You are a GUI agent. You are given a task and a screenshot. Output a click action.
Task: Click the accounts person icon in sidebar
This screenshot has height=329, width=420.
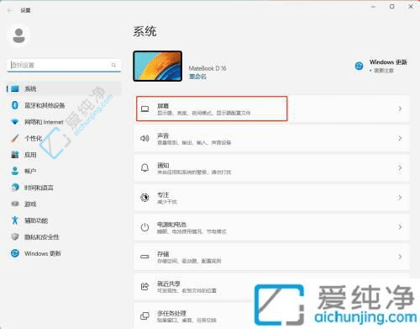pos(15,171)
